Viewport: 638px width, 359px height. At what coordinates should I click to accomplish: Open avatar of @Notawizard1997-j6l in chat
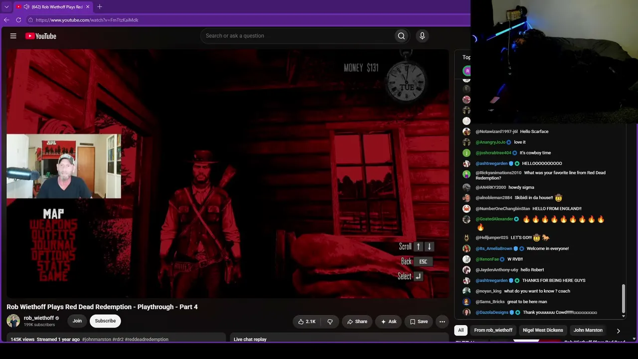pos(467,132)
